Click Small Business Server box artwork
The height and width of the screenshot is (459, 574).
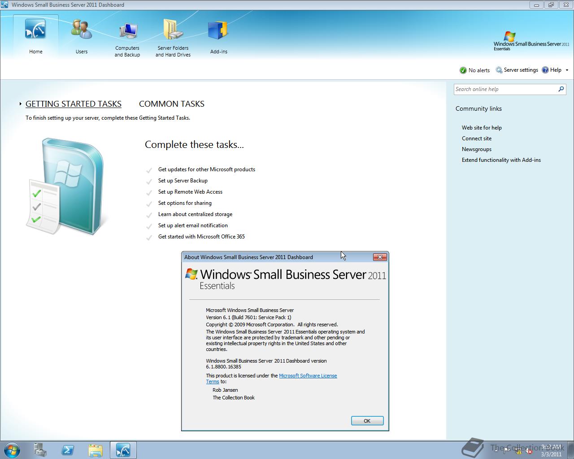(66, 186)
